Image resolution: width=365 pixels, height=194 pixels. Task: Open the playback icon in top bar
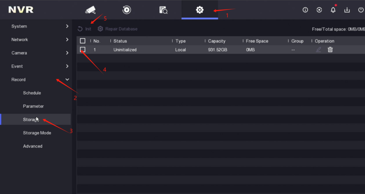127,10
